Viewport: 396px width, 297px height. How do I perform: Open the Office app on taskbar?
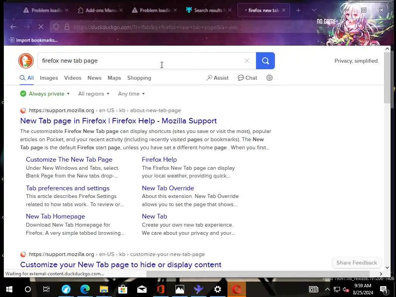click(160, 289)
